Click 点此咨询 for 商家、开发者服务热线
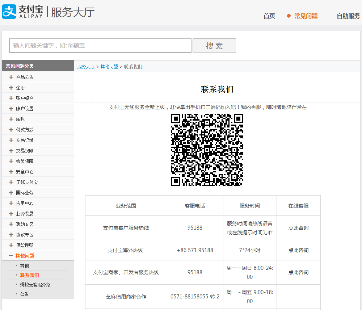 (298, 272)
